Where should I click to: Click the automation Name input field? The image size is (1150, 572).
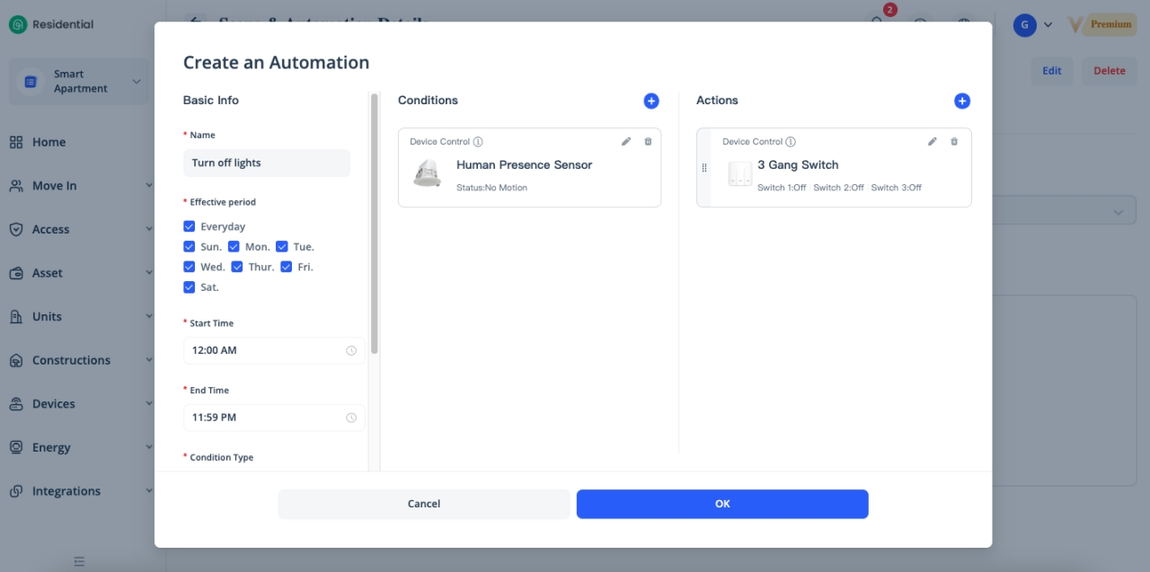pyautogui.click(x=266, y=163)
